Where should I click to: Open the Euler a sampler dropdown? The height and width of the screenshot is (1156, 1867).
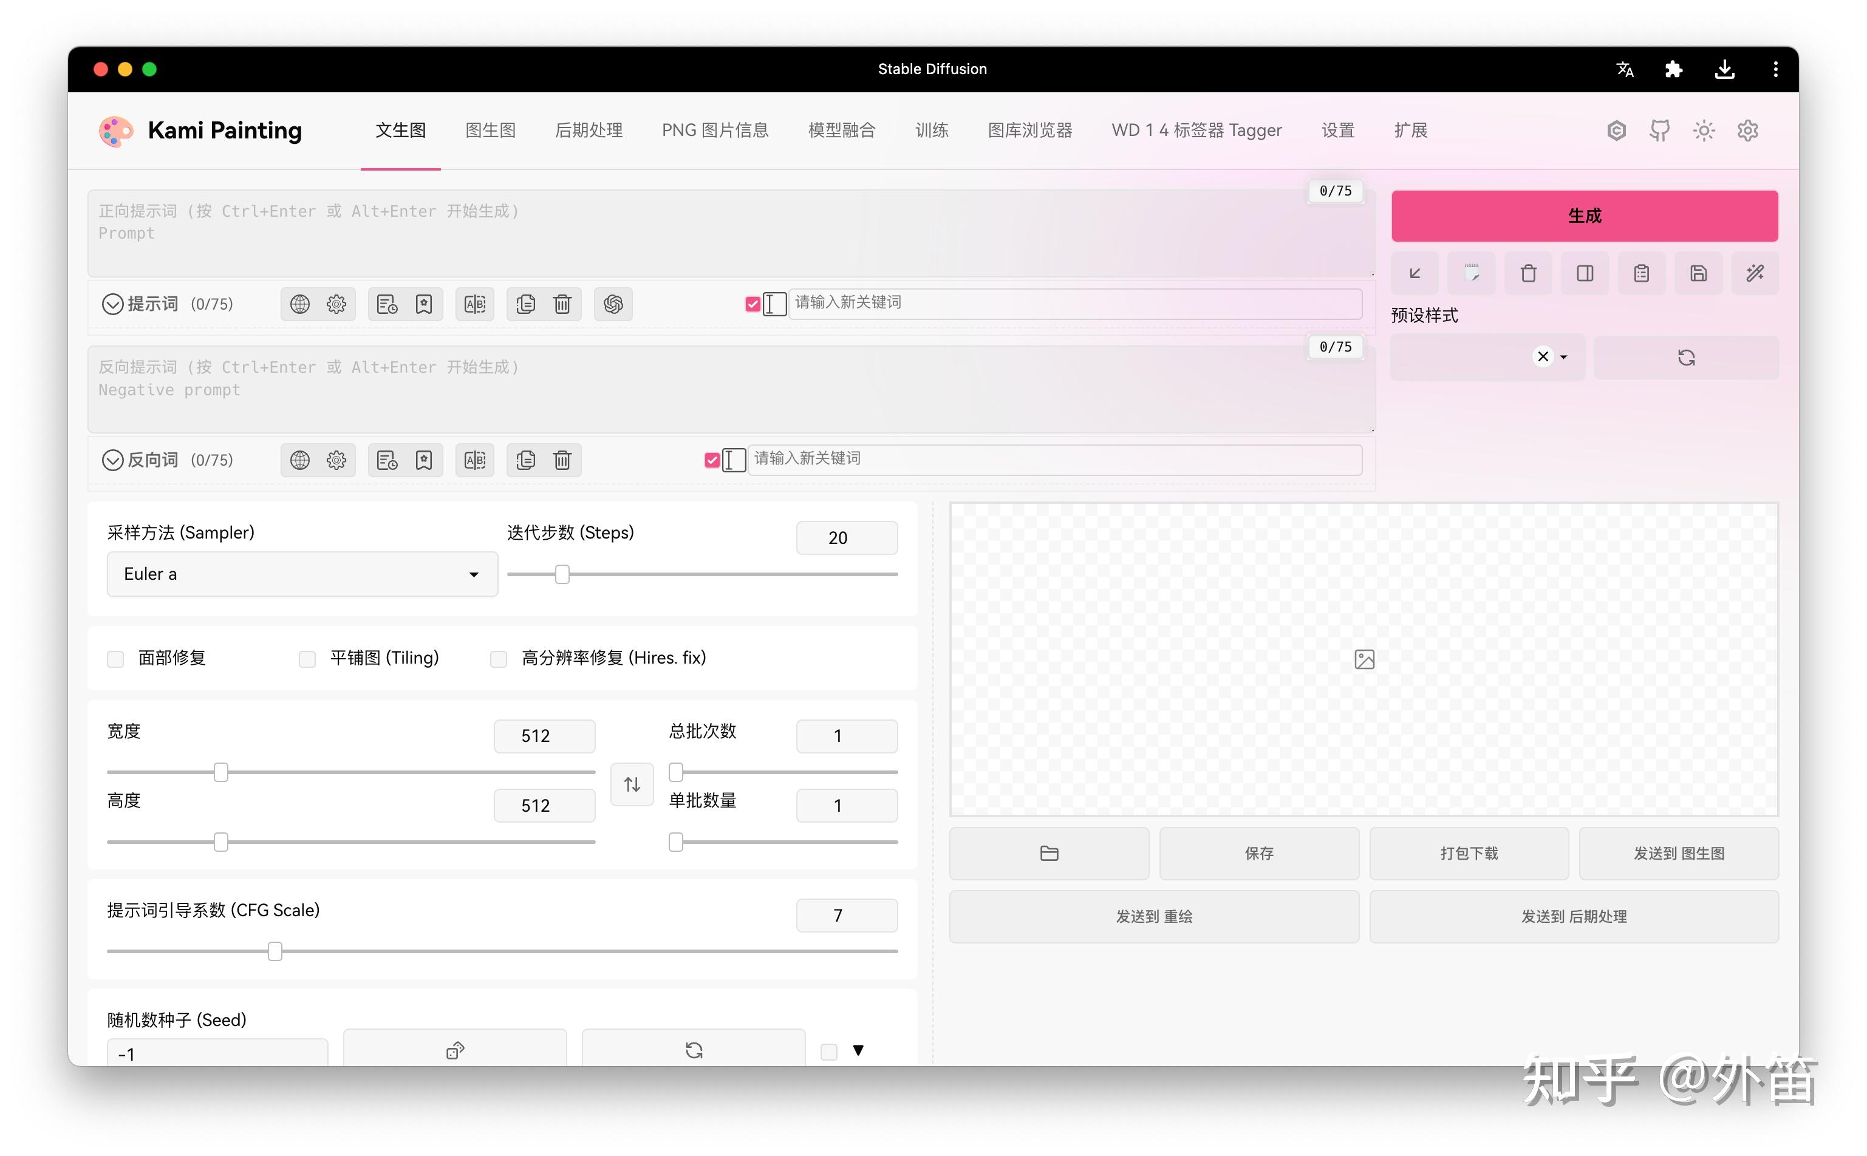[x=302, y=574]
